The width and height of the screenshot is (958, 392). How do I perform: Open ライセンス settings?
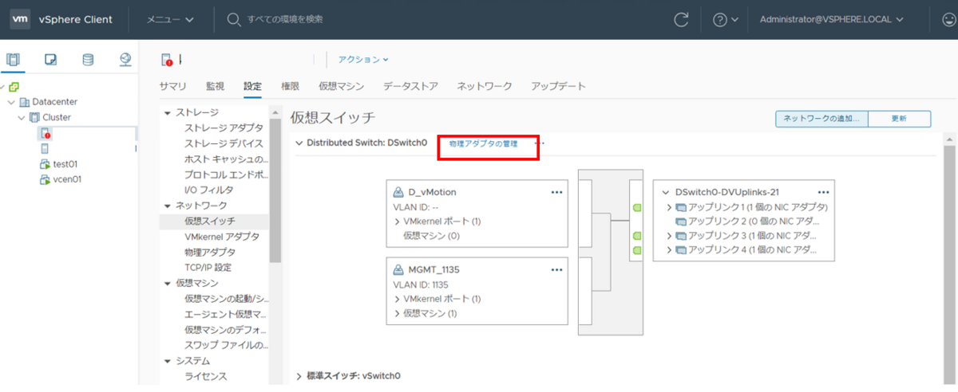tap(205, 376)
